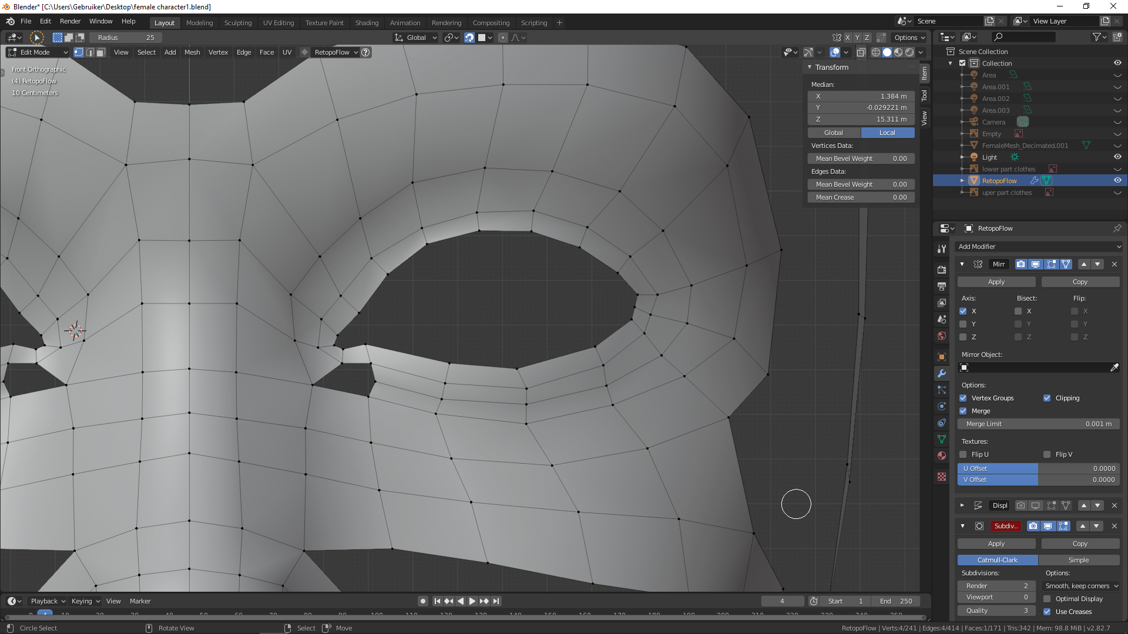Image resolution: width=1128 pixels, height=634 pixels.
Task: Open the Edit Mode selector dropdown
Action: tap(38, 52)
